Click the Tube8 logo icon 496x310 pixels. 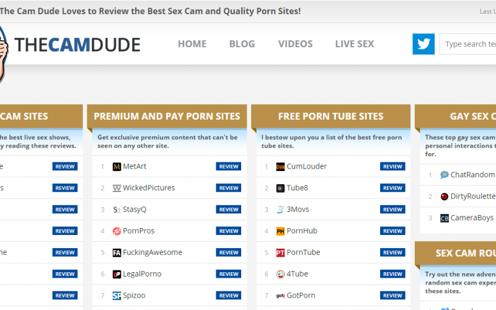pyautogui.click(x=280, y=188)
